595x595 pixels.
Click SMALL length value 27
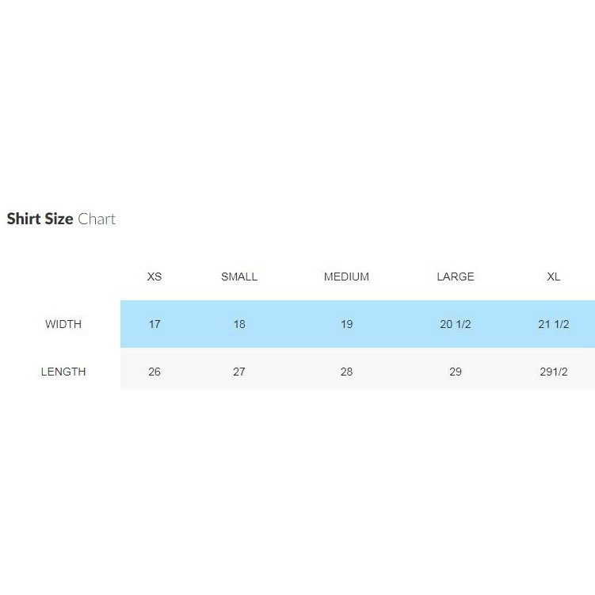[239, 372]
